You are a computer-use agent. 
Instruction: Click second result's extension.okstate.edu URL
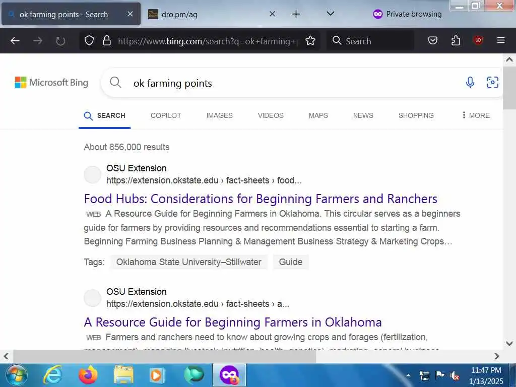198,304
